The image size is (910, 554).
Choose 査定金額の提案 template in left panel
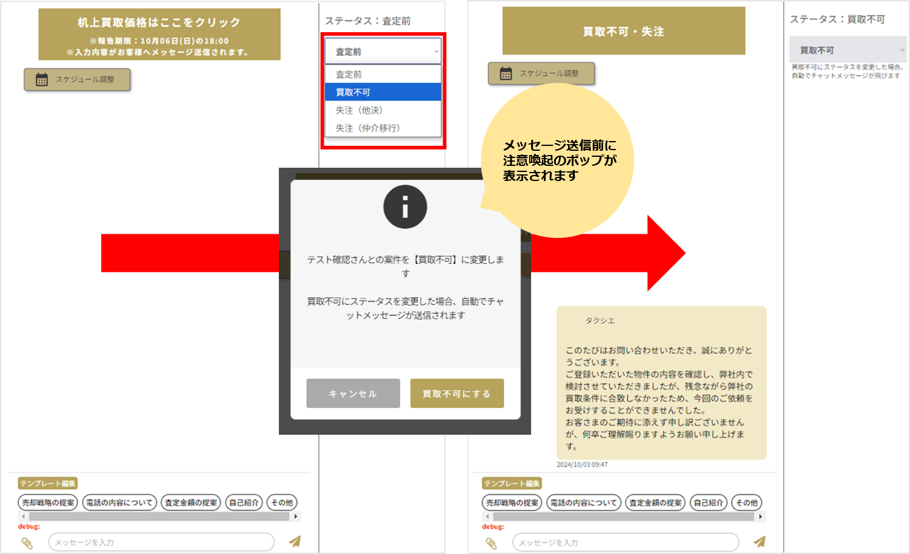click(191, 503)
